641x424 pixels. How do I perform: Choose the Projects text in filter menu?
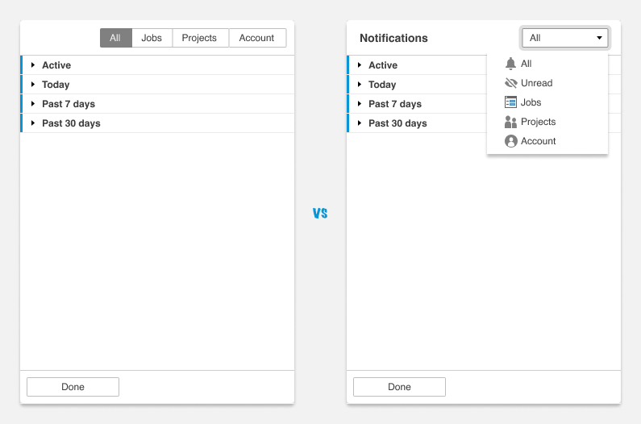(538, 122)
